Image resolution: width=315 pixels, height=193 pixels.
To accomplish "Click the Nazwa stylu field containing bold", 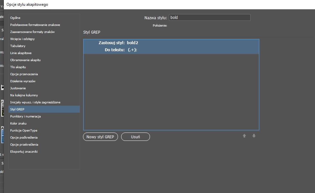I will tap(210, 17).
